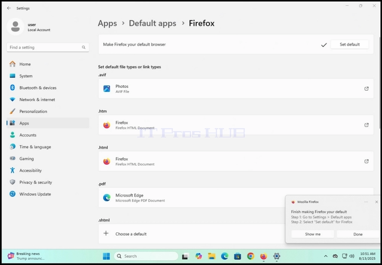Image resolution: width=382 pixels, height=265 pixels.
Task: Launch Copilot from the taskbar
Action: point(199,256)
